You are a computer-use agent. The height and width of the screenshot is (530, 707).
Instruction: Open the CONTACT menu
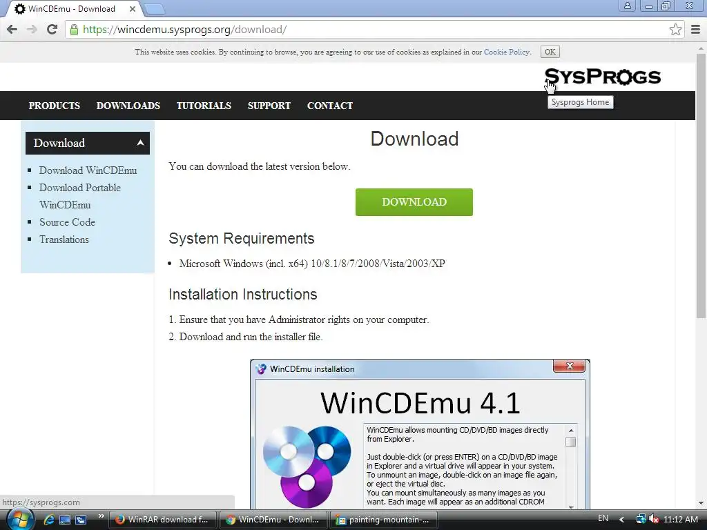[330, 106]
